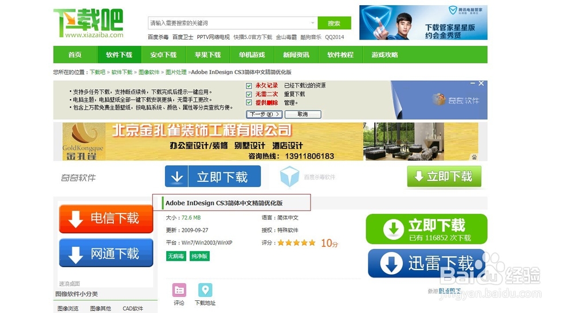Screen dimensions: 573x313
Task: Open the 百度卫士 hot keyword link
Action: pos(183,37)
